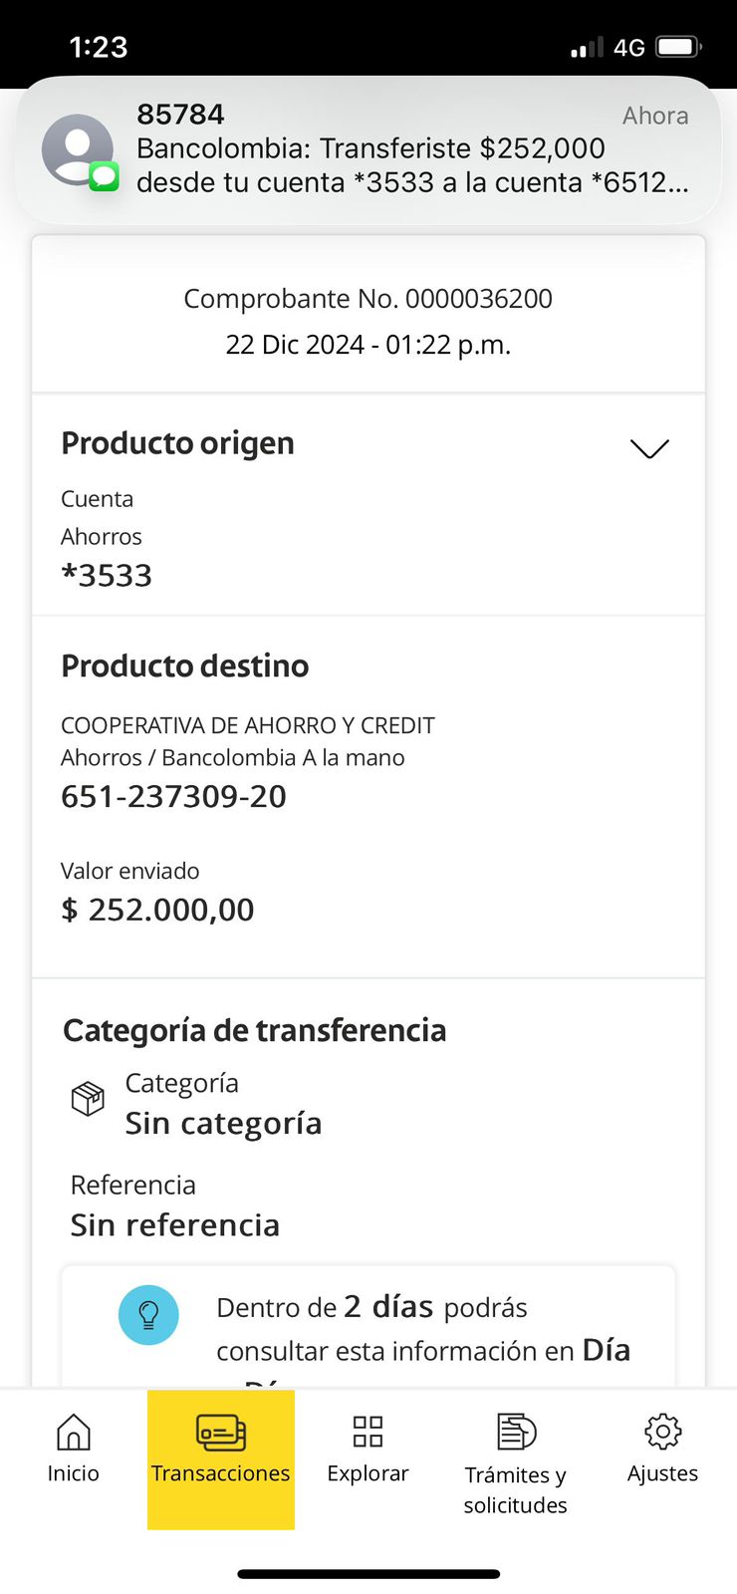737x1594 pixels.
Task: Tap the notification contact avatar
Action: [x=78, y=149]
